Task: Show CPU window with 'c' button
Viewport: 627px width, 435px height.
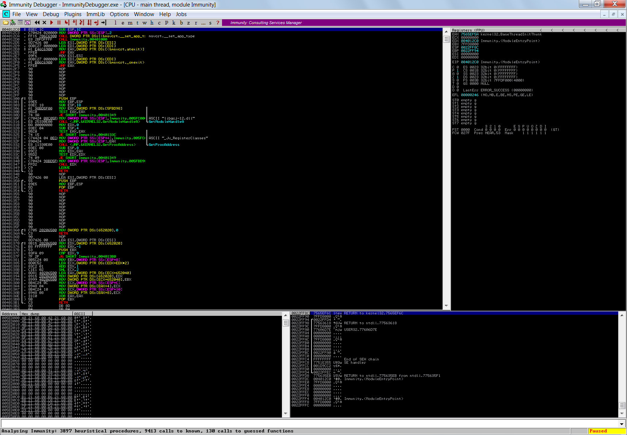Action: [159, 23]
